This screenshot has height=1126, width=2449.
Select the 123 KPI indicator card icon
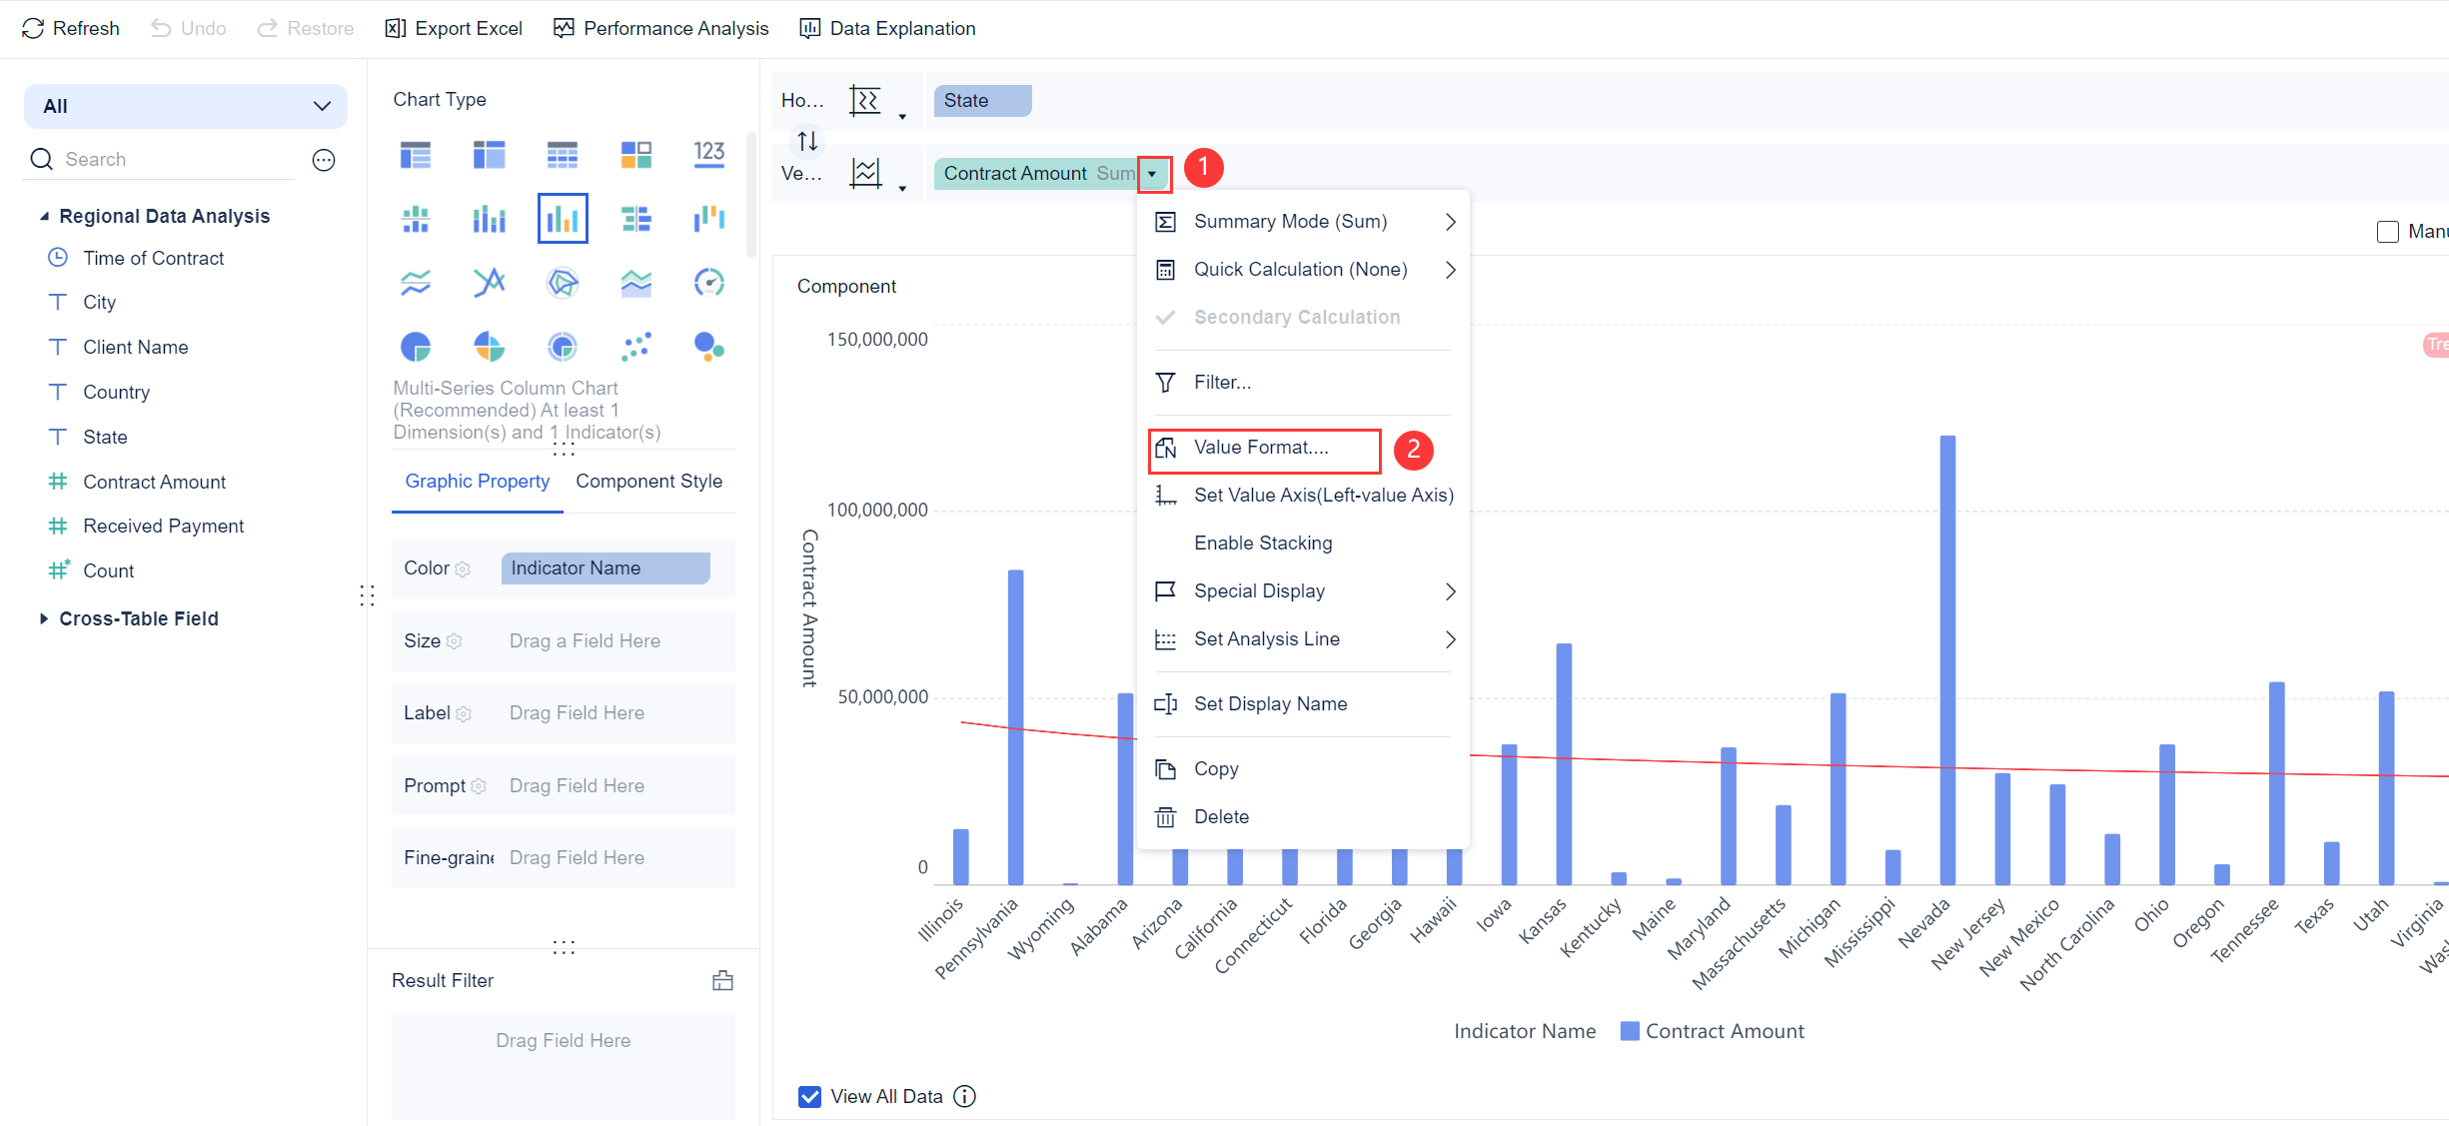click(x=709, y=154)
